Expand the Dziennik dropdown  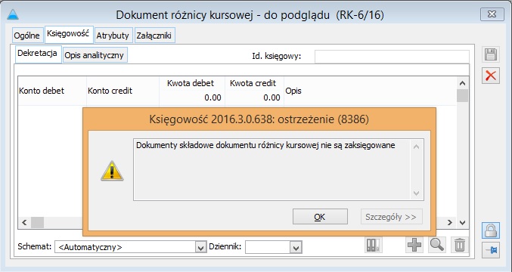coord(296,248)
